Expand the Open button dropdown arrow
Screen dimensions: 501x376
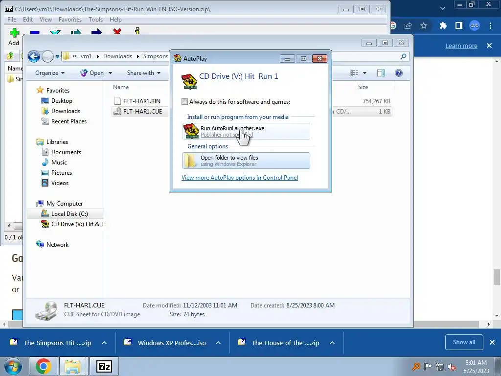click(x=110, y=73)
